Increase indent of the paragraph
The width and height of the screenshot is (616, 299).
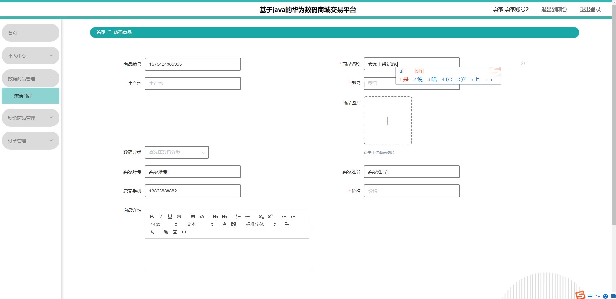click(293, 217)
